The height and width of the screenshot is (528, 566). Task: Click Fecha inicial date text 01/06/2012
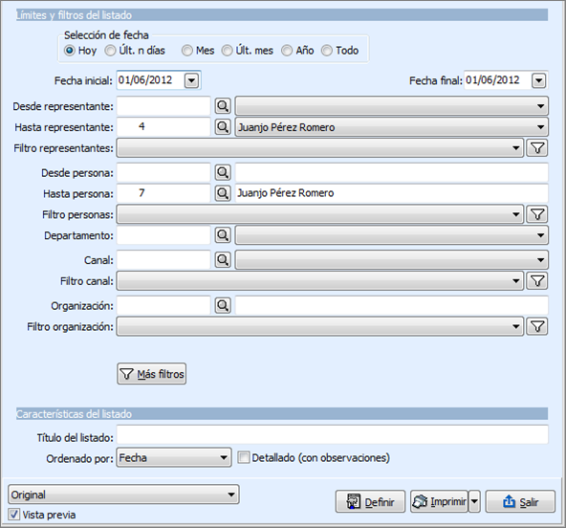click(x=145, y=79)
